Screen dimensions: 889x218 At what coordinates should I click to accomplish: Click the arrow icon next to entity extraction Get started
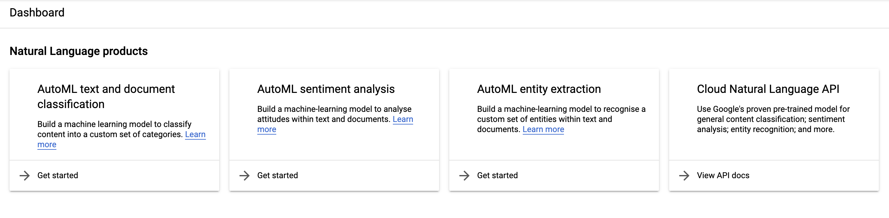pyautogui.click(x=465, y=175)
